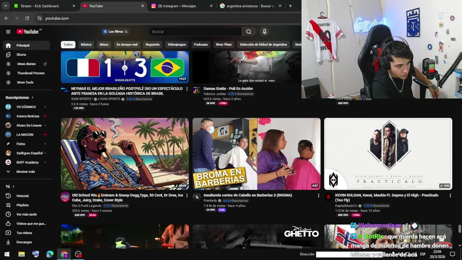Open Ideas diarias in the sidebar
This screenshot has width=462, height=260.
click(26, 64)
